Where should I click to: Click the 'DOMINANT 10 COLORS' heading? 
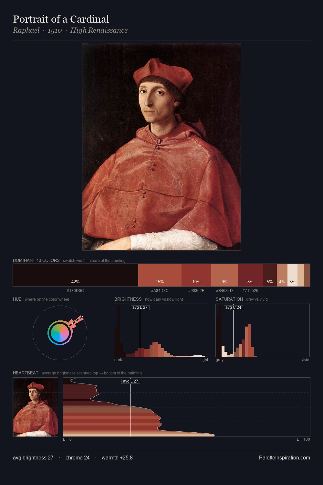[36, 260]
